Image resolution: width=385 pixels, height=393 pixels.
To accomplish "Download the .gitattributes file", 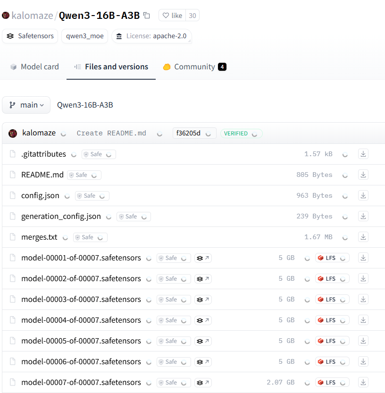I will point(363,154).
